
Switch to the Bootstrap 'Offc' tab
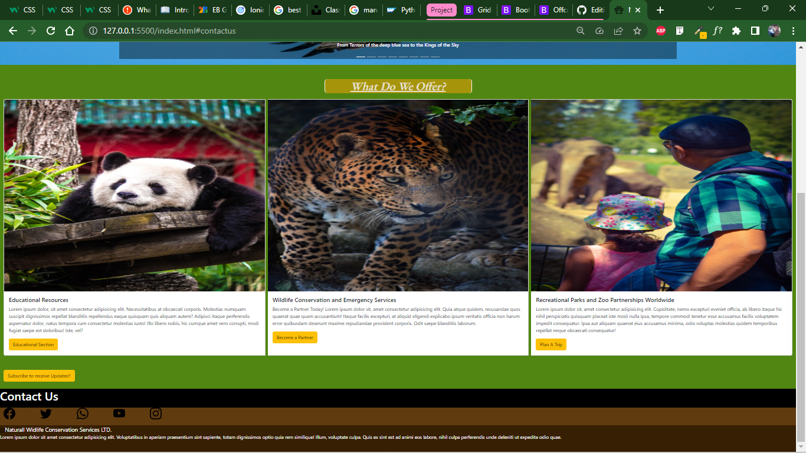[553, 10]
